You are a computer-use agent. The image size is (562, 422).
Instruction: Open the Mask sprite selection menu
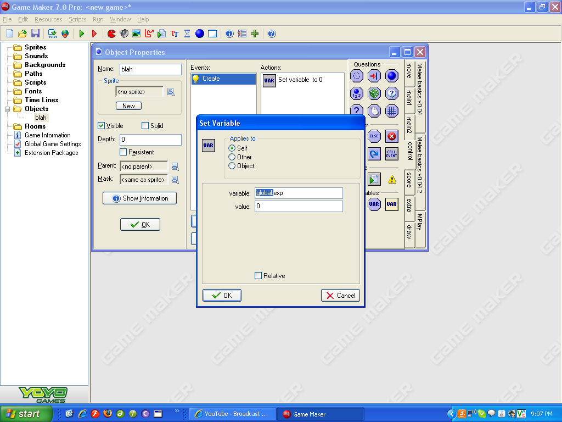tap(175, 180)
